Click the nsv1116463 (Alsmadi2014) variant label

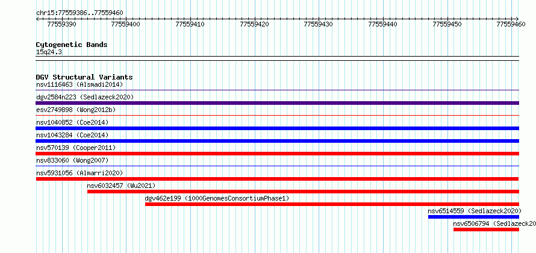pyautogui.click(x=79, y=84)
